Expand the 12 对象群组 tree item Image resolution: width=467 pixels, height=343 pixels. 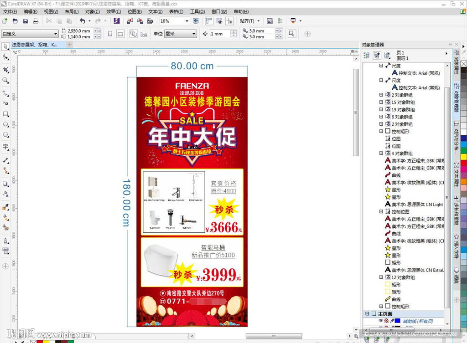coord(381,277)
